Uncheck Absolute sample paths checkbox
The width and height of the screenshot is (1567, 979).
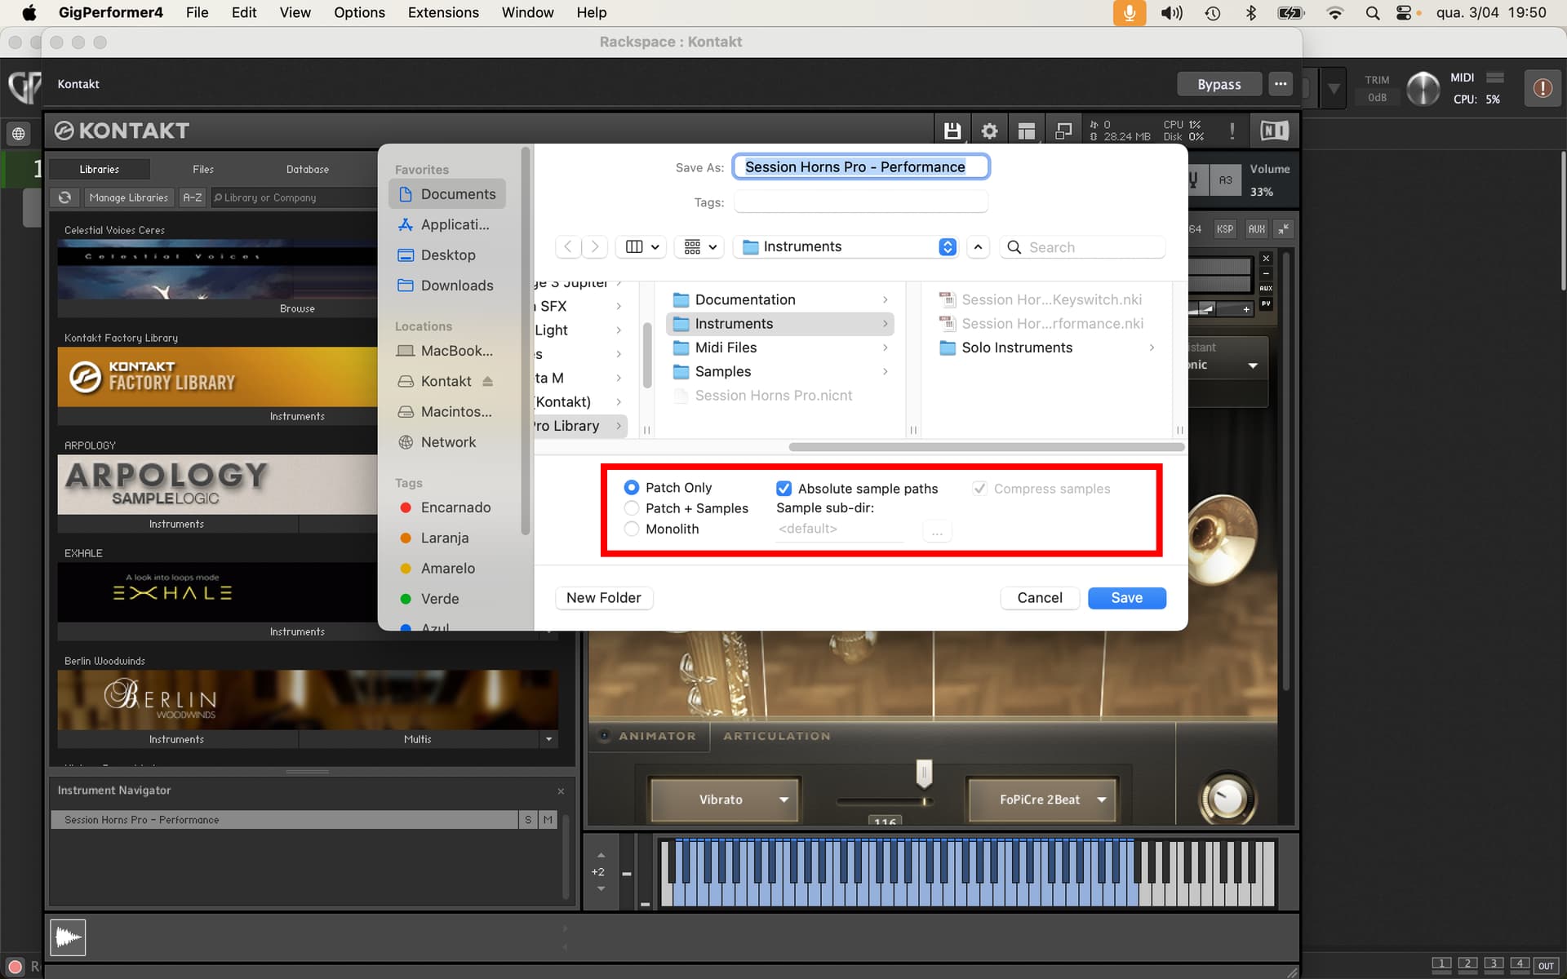point(783,489)
